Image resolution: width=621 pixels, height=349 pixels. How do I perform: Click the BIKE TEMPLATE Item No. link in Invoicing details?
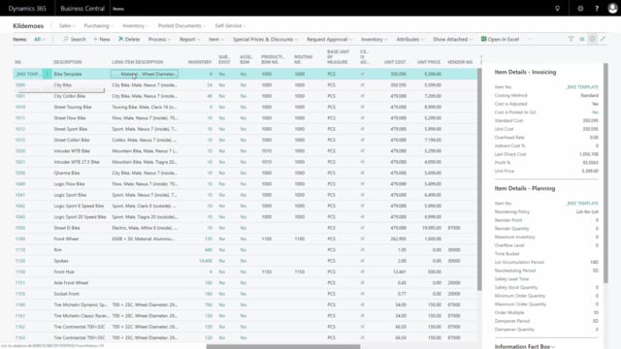click(x=582, y=87)
